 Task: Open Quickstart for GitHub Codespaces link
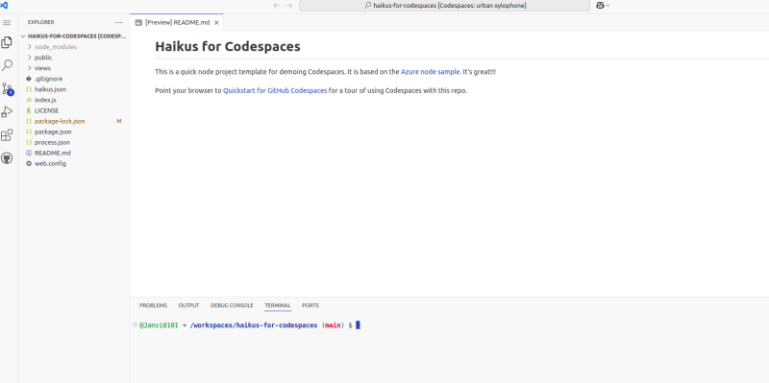pos(275,90)
